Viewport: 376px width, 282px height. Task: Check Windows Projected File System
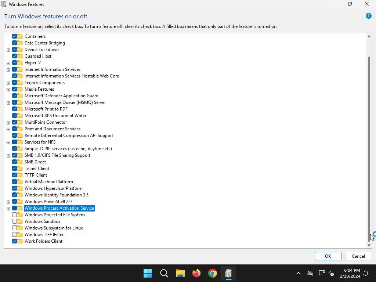coord(14,214)
